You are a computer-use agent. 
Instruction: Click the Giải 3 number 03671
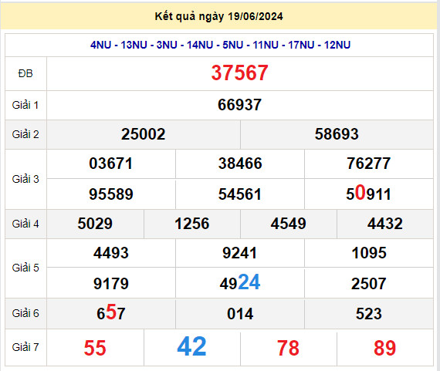click(111, 164)
